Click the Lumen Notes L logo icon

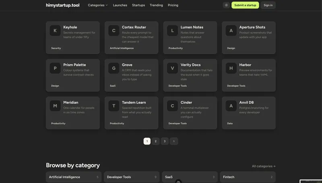click(172, 31)
